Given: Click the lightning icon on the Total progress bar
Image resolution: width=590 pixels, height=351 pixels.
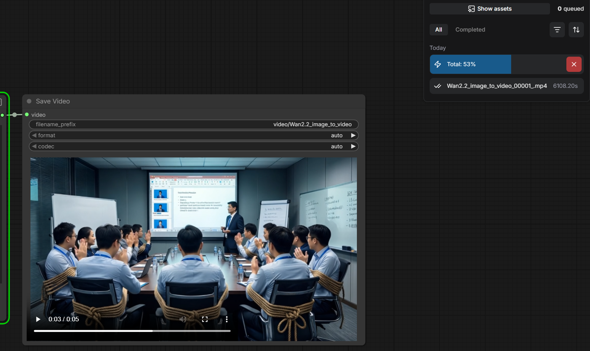Looking at the screenshot, I should pos(437,64).
